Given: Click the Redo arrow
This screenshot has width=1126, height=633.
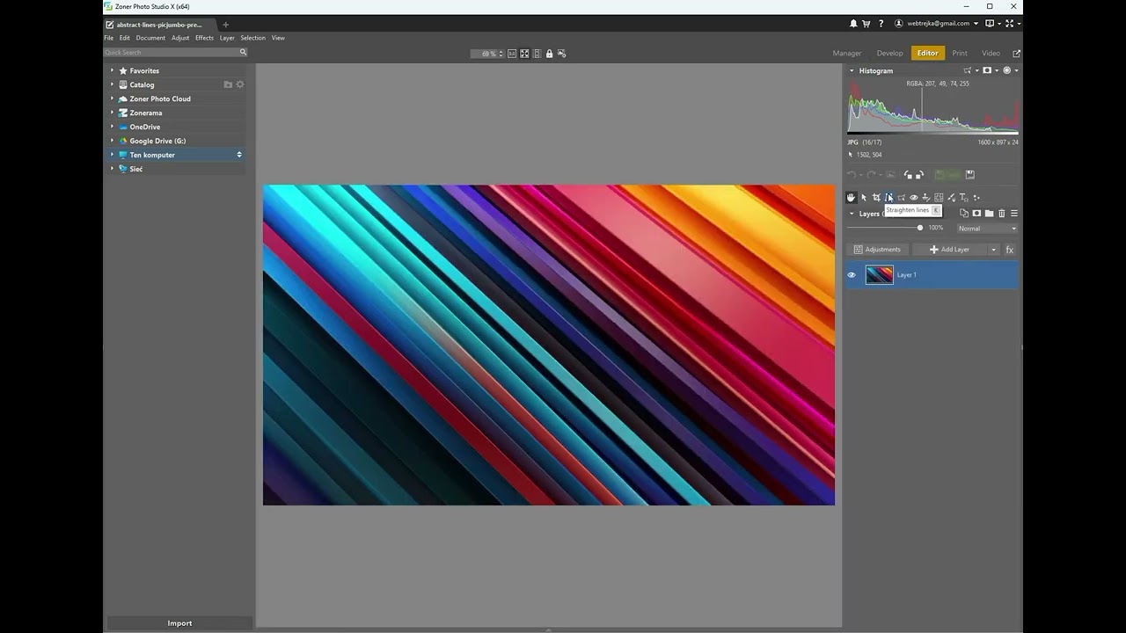Looking at the screenshot, I should pos(871,175).
